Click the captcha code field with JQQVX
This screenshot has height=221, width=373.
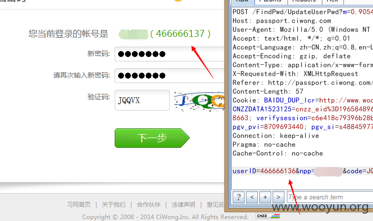(142, 100)
